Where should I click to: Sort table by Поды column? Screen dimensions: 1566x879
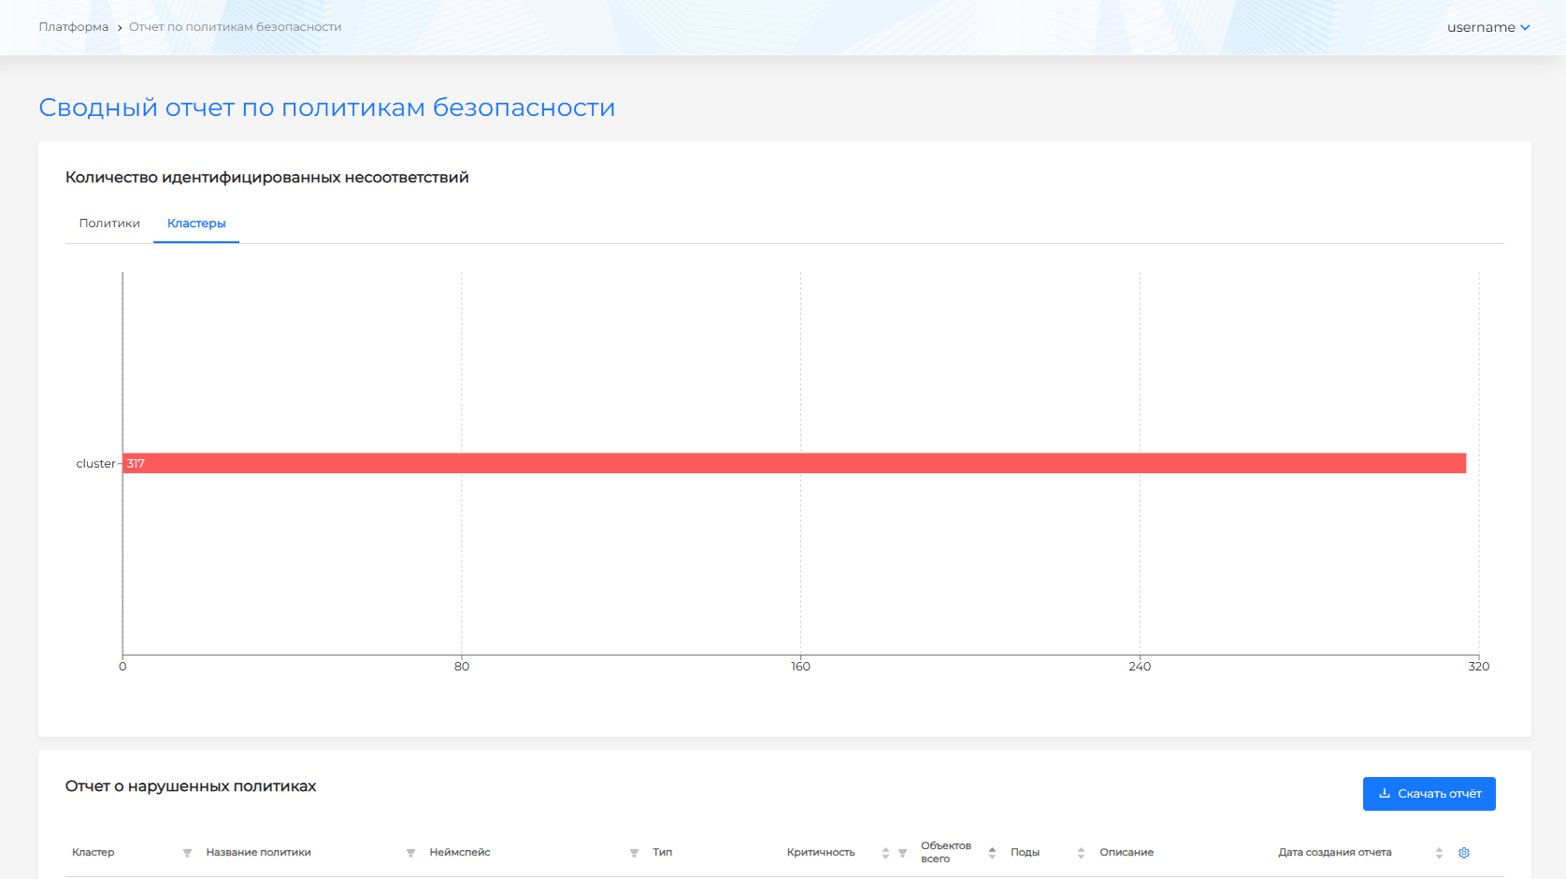[x=1081, y=853]
